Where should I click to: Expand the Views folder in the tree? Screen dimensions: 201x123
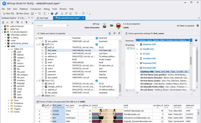coord(9,100)
